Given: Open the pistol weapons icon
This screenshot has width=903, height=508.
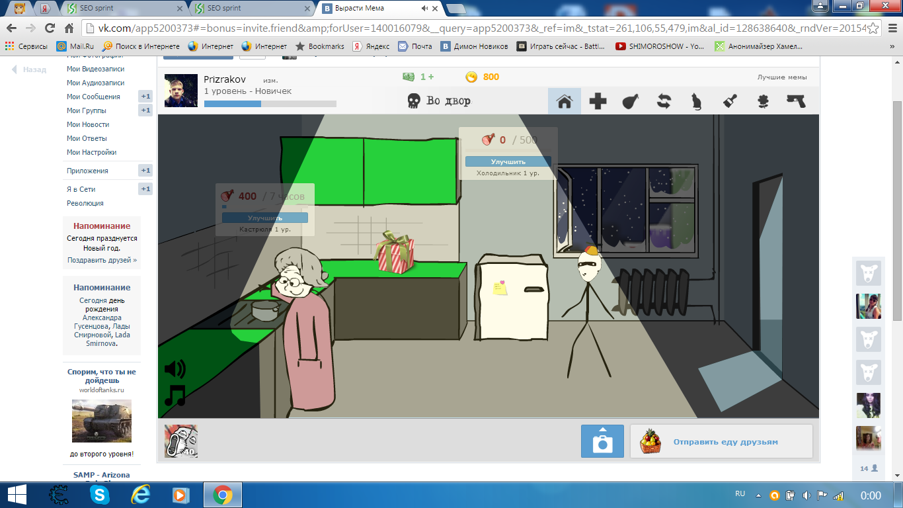Looking at the screenshot, I should [796, 101].
